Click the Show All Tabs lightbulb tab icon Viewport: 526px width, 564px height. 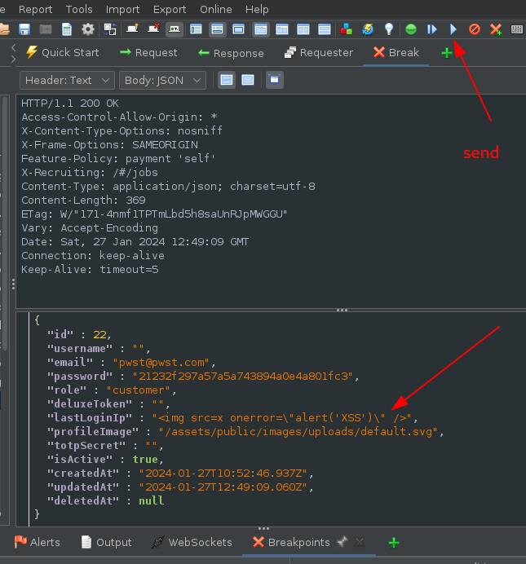[132, 29]
